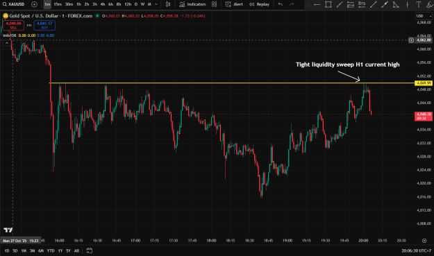Open the USD currency dropdown
This screenshot has width=434, height=256.
point(424,16)
